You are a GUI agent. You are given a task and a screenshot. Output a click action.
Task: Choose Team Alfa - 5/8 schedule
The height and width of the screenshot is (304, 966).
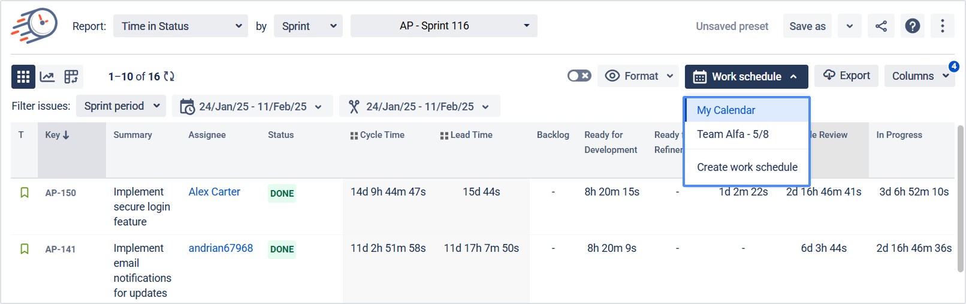pos(732,134)
